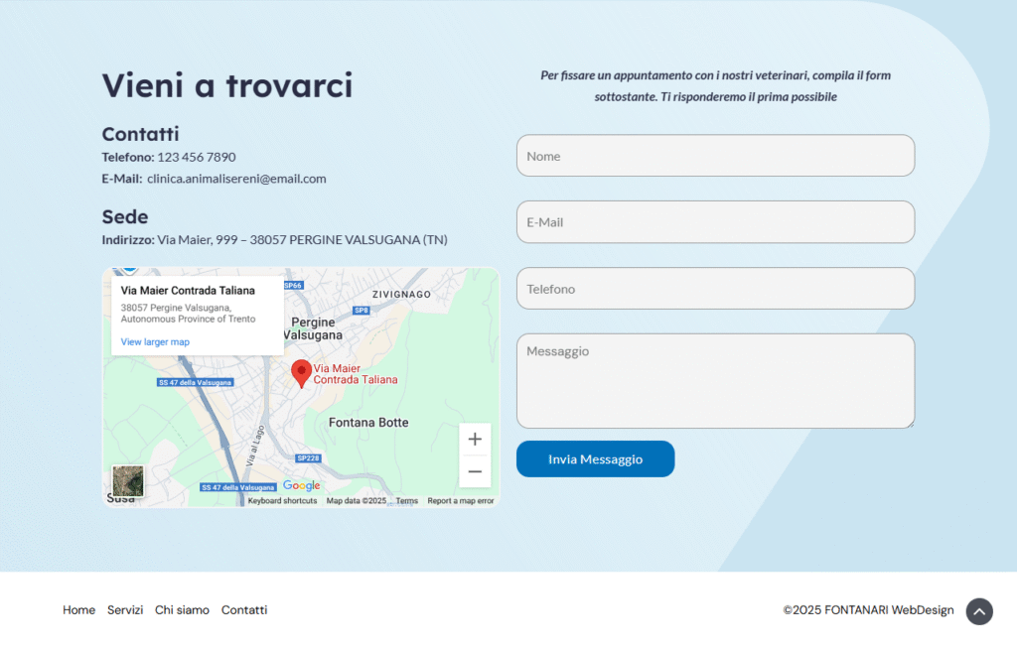
Task: Zoom out on the map
Action: pyautogui.click(x=475, y=471)
